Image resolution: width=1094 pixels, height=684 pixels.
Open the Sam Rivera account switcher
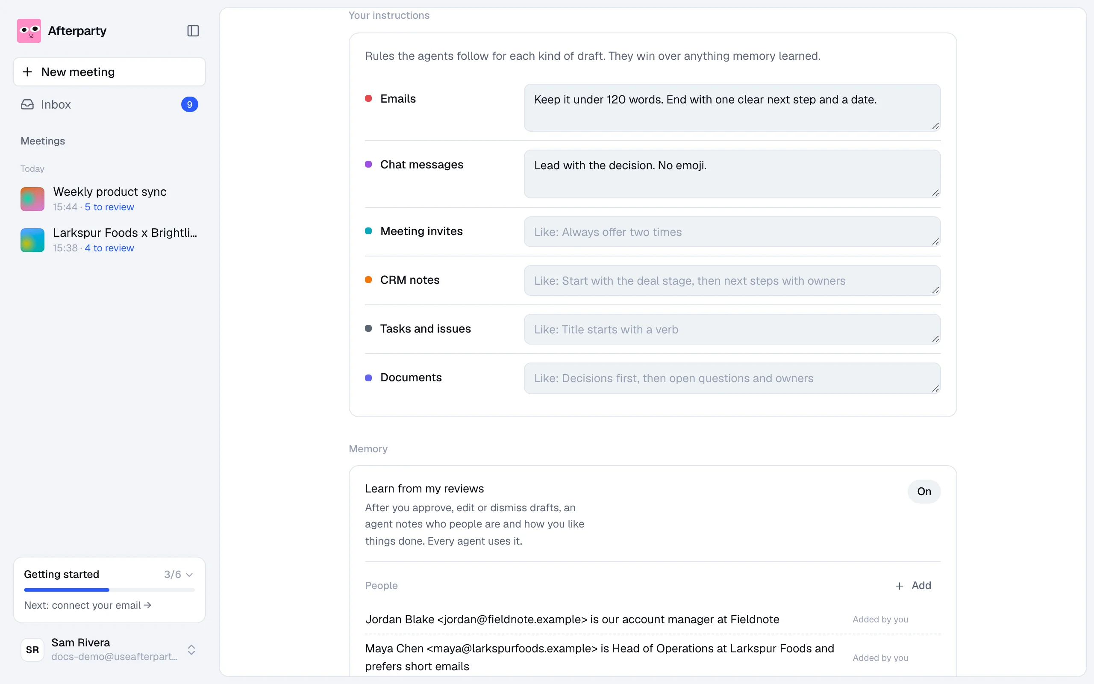[109, 650]
